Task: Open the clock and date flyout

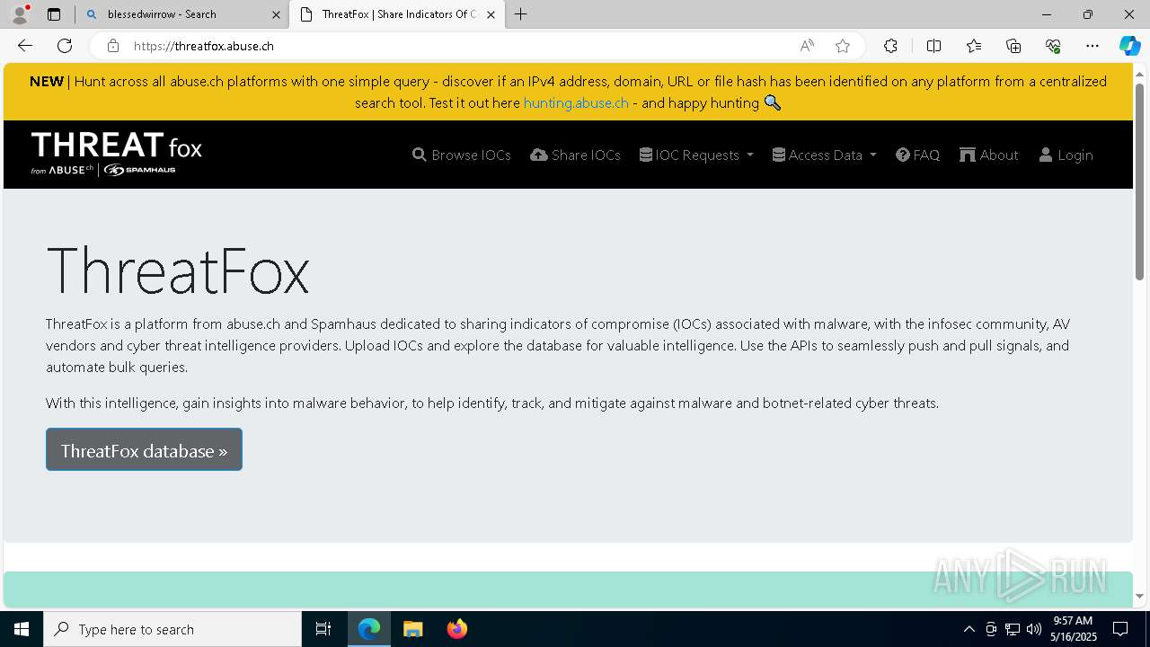Action: pos(1074,629)
